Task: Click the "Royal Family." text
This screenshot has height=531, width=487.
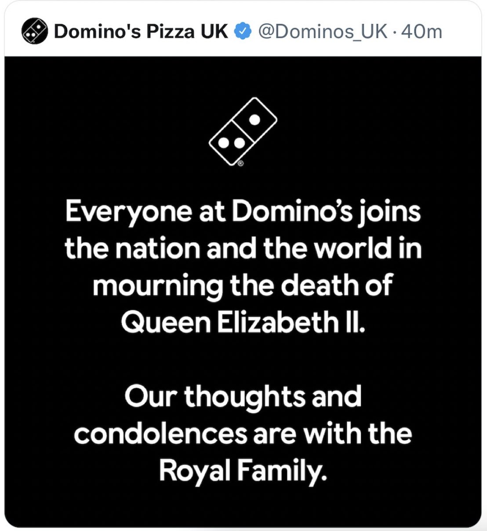Action: 243,471
